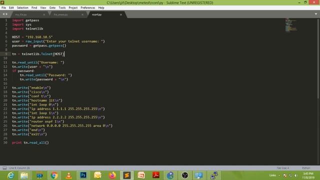Click the Sublime Text window title icon
The height and width of the screenshot is (180, 320).
(2, 2)
